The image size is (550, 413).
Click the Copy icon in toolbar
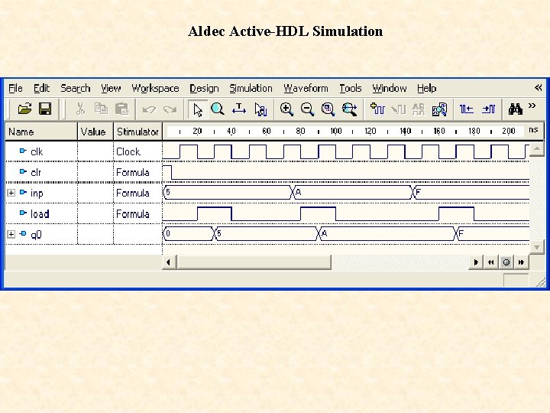101,109
